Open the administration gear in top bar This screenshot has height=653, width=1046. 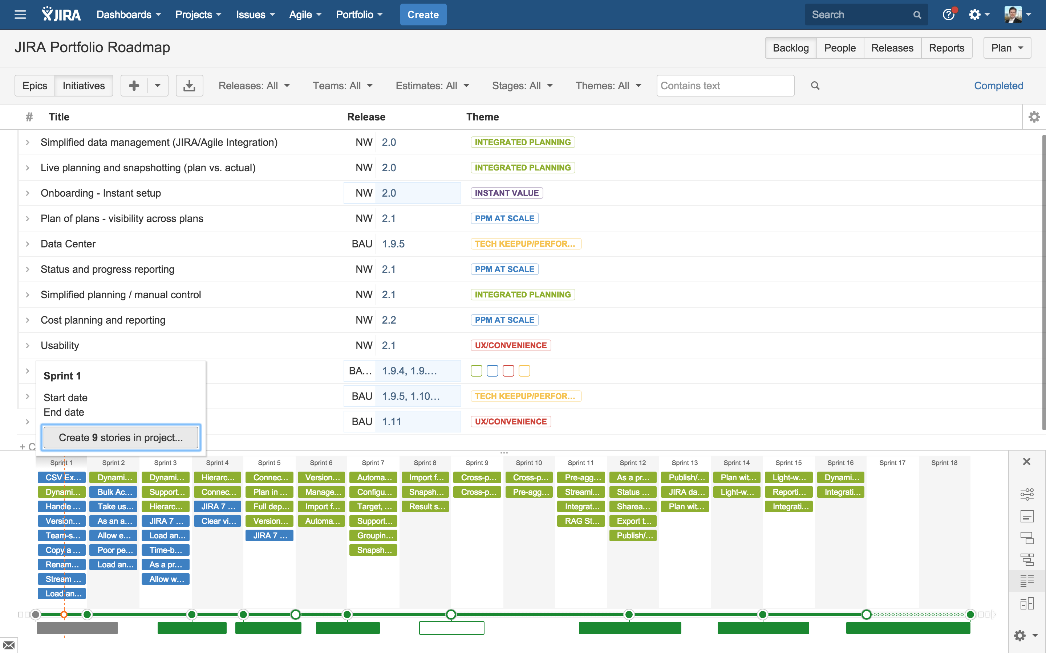click(978, 15)
